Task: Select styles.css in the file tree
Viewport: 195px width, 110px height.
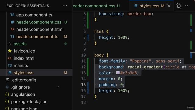Action: coord(36,73)
